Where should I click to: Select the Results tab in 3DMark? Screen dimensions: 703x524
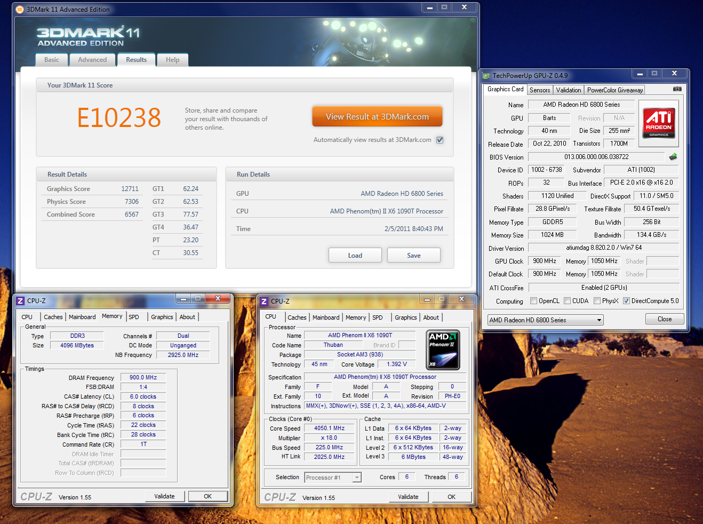tap(137, 59)
